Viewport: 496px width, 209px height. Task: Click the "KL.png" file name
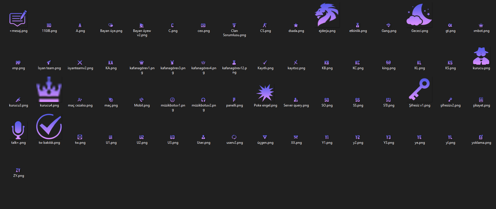click(420, 68)
